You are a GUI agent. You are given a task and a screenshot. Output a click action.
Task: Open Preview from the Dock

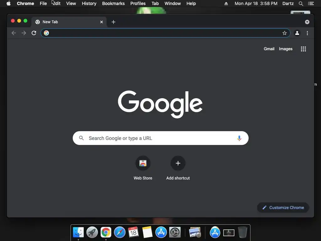pyautogui.click(x=195, y=233)
